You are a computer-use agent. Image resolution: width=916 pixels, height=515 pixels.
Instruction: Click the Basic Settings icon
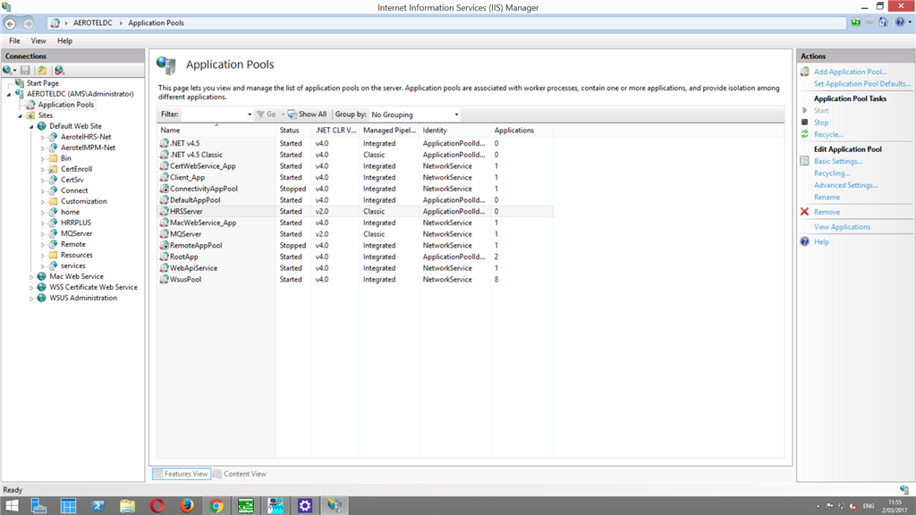(805, 161)
